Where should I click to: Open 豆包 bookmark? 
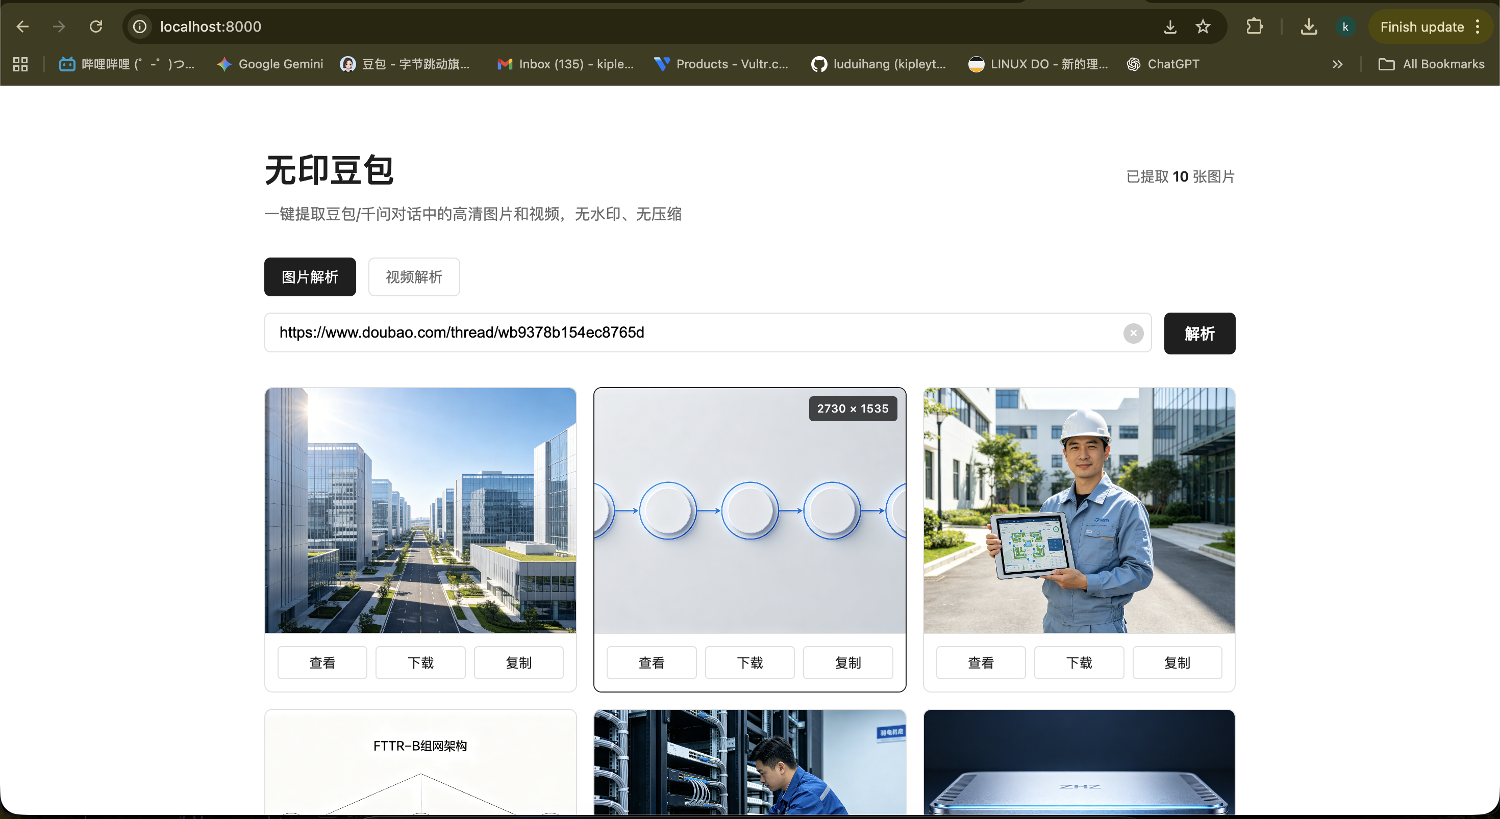coord(405,64)
